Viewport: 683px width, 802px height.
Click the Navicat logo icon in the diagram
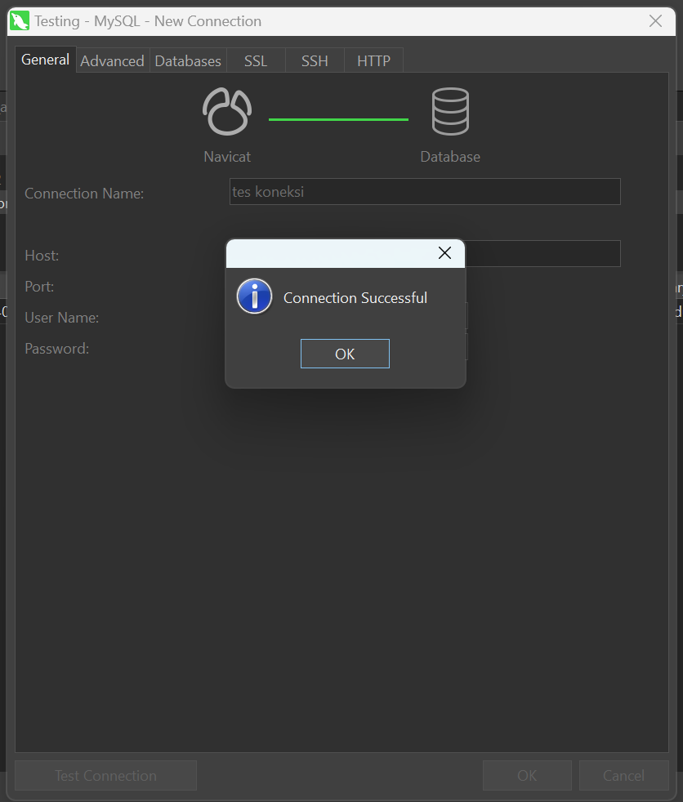coord(227,112)
